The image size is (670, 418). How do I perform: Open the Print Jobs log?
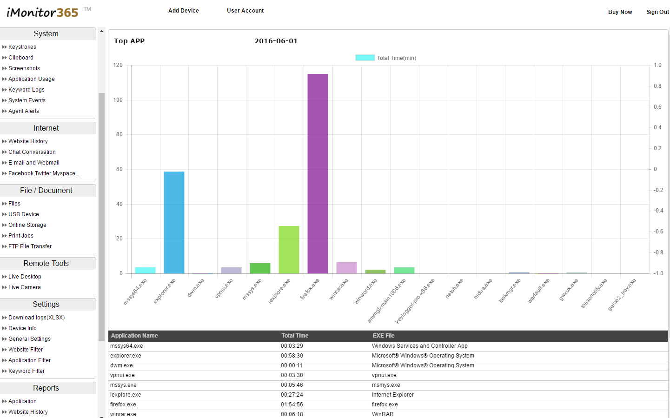[x=21, y=235]
